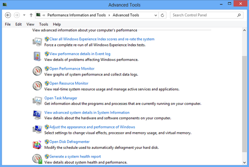The height and width of the screenshot is (167, 249).
Task: Click the Up one level arrow
Action: tap(31, 15)
